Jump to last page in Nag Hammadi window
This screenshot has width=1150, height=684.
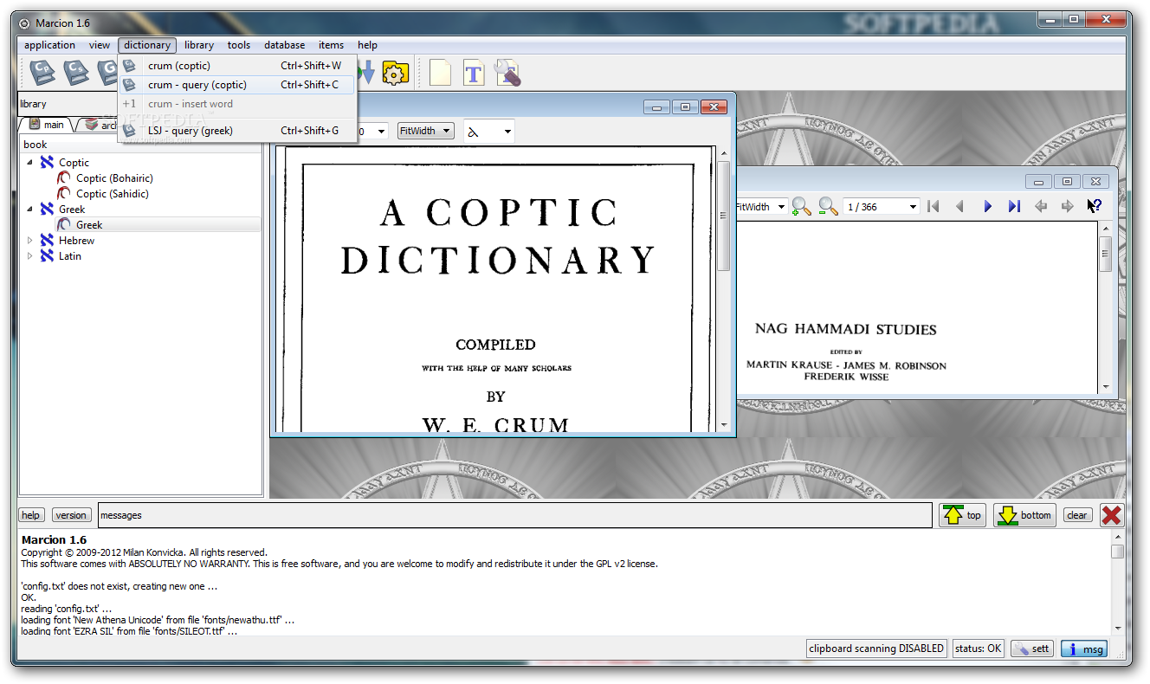tap(1014, 206)
